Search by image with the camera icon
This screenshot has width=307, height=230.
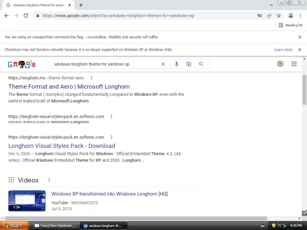coord(189,64)
